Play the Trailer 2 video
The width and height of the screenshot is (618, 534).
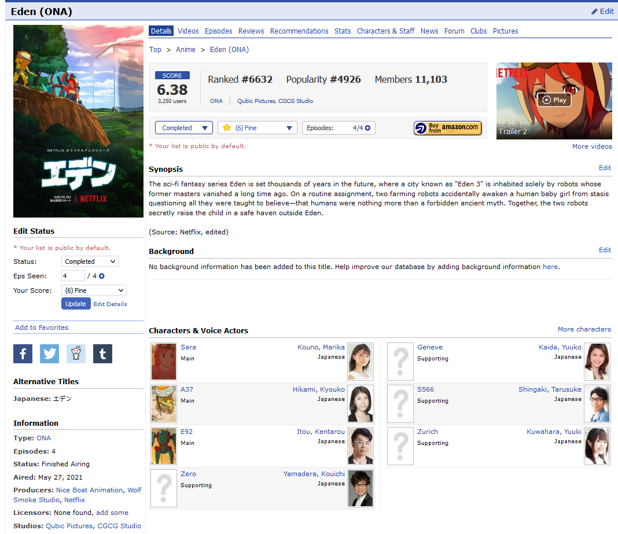pyautogui.click(x=554, y=100)
